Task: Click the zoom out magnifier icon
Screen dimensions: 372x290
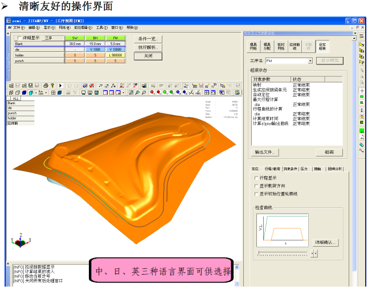Action: 144,92
